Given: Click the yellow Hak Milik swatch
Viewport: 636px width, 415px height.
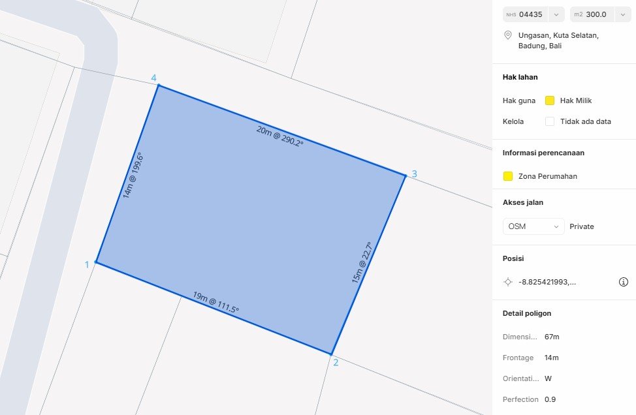Looking at the screenshot, I should [550, 100].
